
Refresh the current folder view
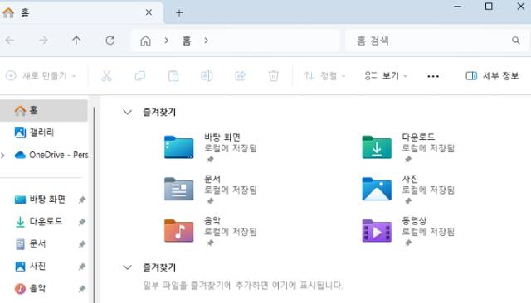click(110, 41)
